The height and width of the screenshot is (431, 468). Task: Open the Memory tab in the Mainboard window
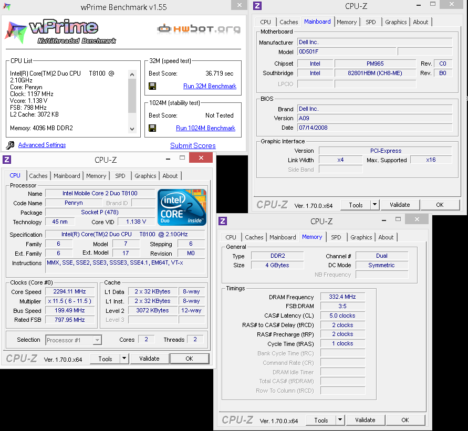click(x=347, y=22)
